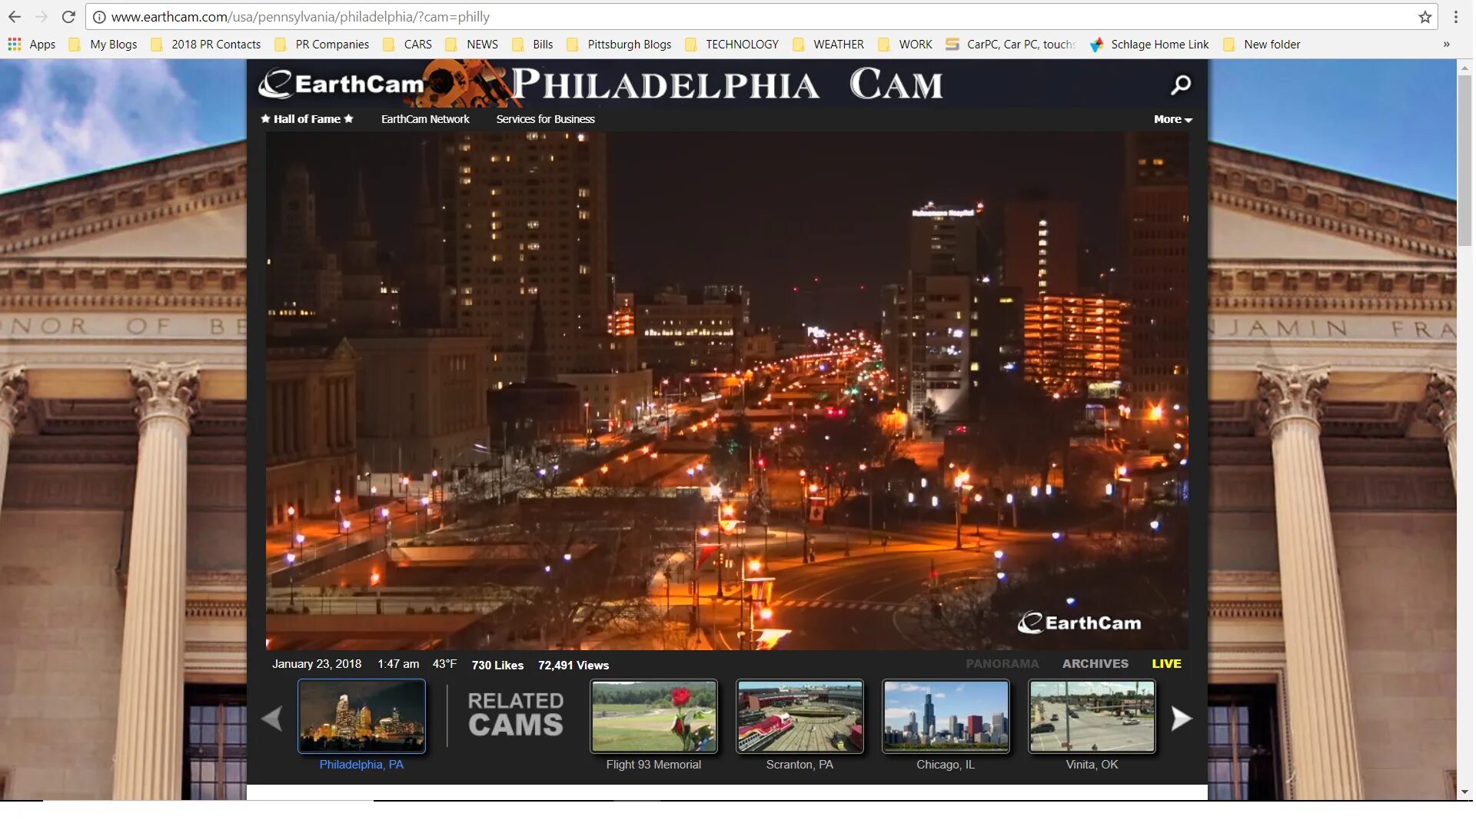Open EarthCam Network menu item
This screenshot has height=830, width=1476.
[424, 119]
